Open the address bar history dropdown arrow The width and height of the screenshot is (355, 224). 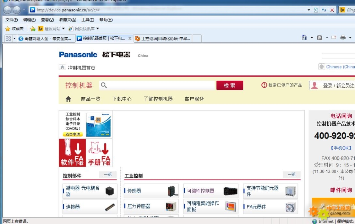tap(309, 10)
